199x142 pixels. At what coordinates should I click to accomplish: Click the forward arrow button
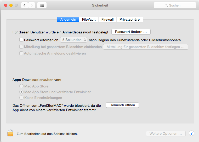(x=32, y=5)
